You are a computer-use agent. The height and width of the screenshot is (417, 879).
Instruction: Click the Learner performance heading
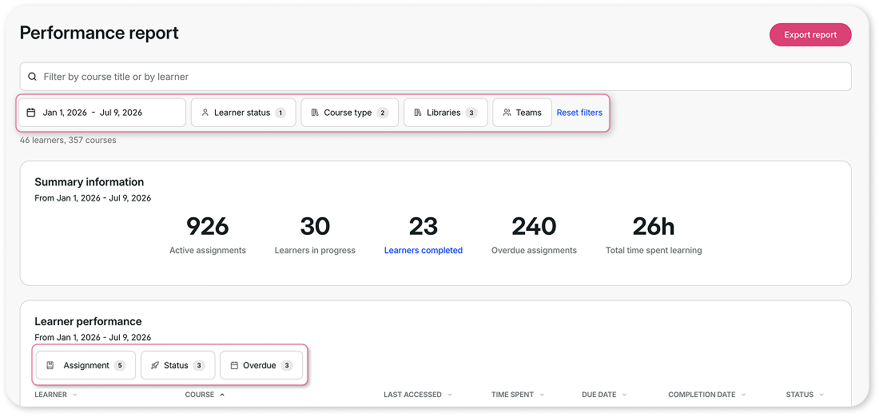tap(88, 322)
